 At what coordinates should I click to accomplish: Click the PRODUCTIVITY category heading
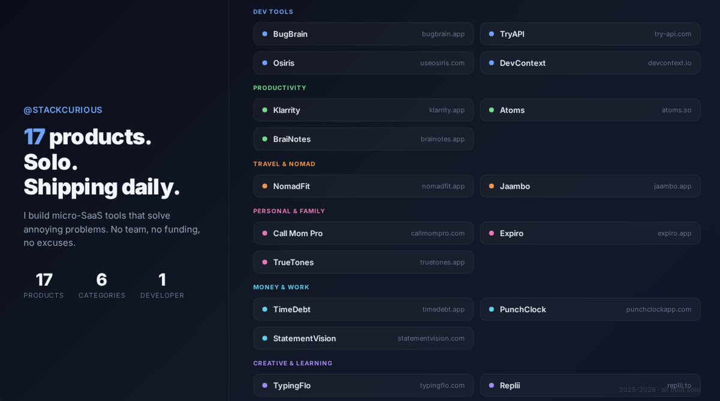(280, 88)
